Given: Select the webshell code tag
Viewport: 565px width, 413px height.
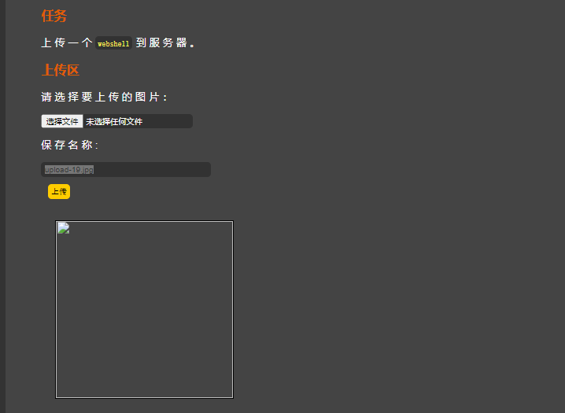Looking at the screenshot, I should tap(113, 44).
